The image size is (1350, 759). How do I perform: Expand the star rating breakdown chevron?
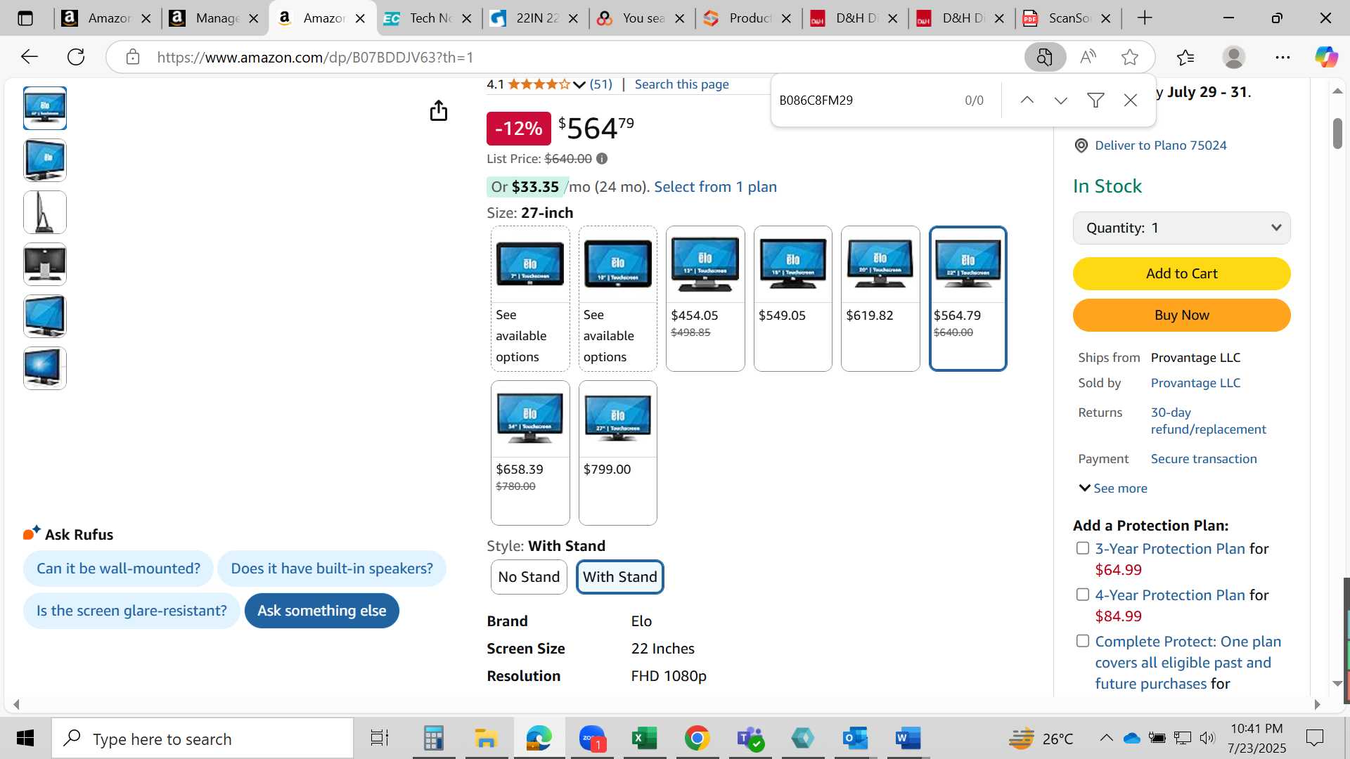[579, 84]
